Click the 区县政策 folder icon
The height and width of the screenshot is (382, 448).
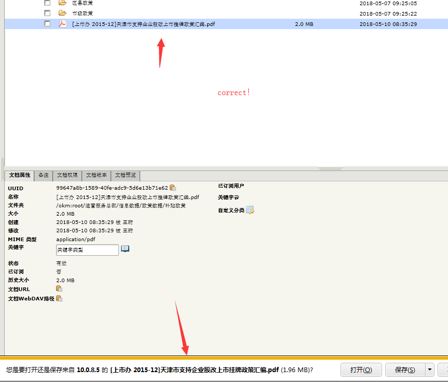(x=62, y=3)
